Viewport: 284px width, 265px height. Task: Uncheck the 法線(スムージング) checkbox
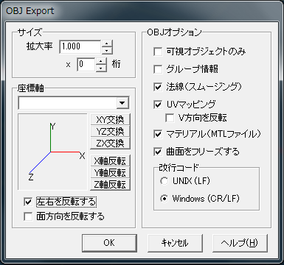pyautogui.click(x=158, y=87)
